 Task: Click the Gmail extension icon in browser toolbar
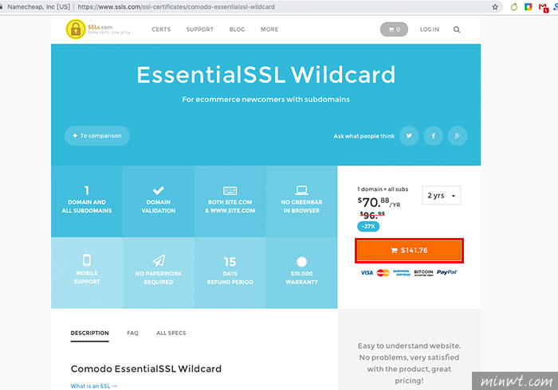[544, 7]
